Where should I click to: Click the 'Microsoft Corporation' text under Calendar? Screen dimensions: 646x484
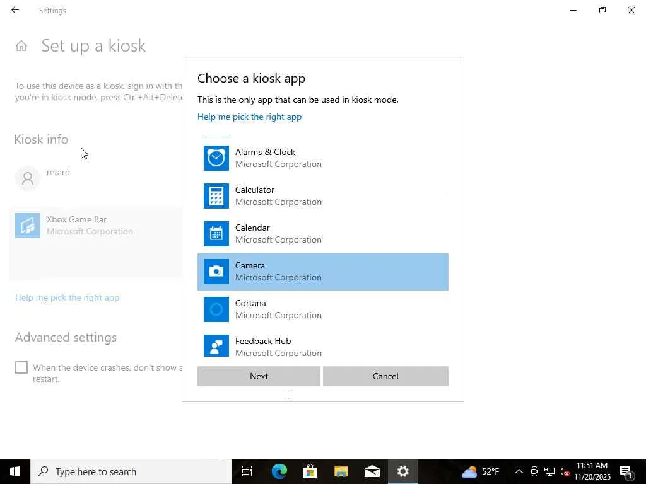pos(278,240)
